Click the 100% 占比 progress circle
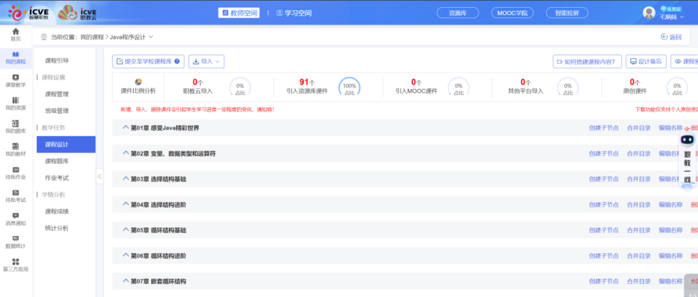The width and height of the screenshot is (698, 297). click(x=350, y=87)
